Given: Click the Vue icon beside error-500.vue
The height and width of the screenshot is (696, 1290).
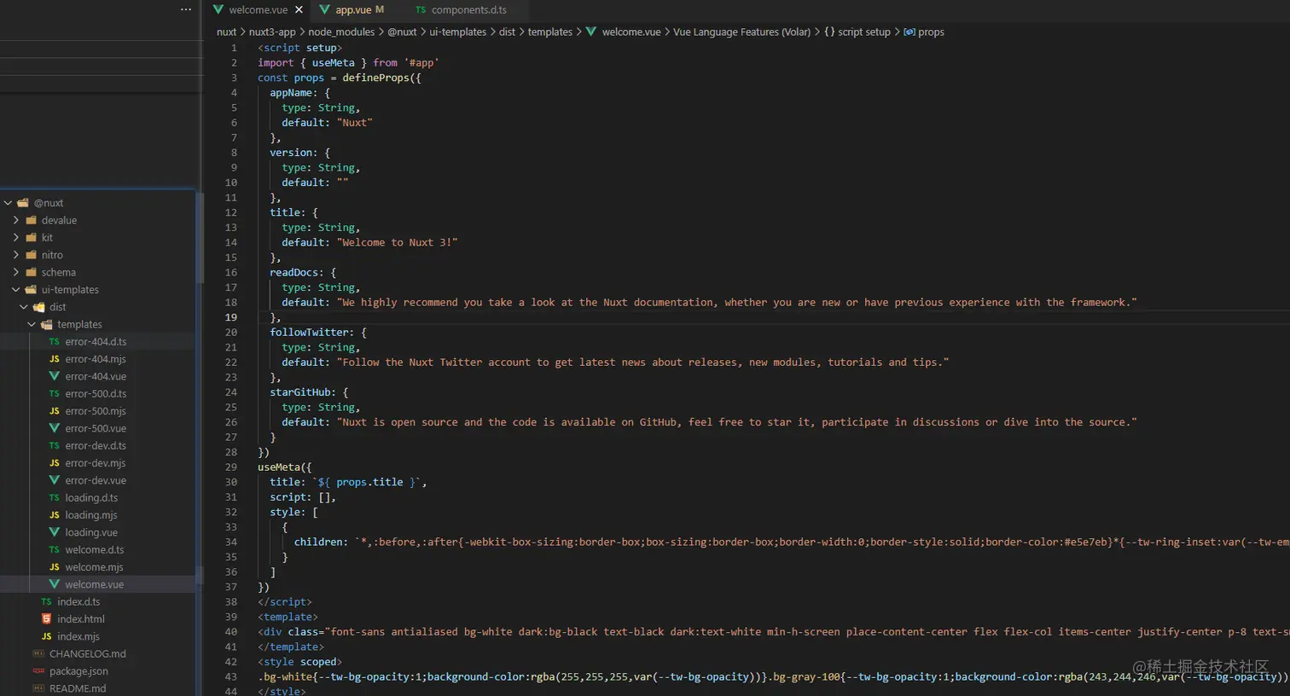Looking at the screenshot, I should tap(55, 428).
